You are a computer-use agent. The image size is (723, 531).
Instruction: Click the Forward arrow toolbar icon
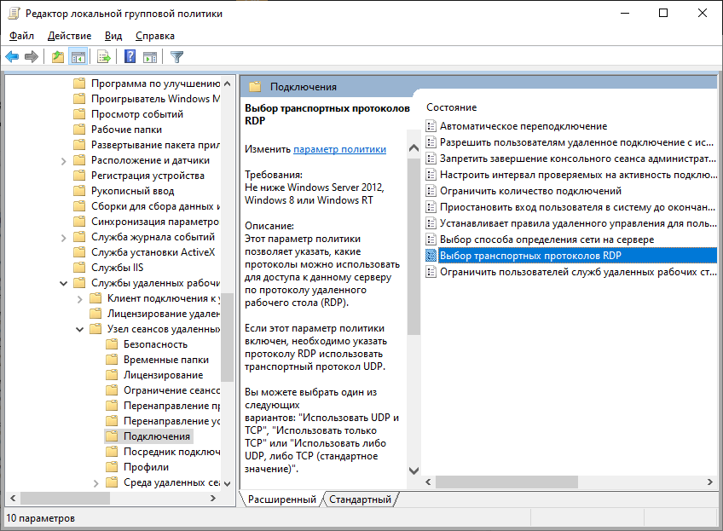(32, 57)
